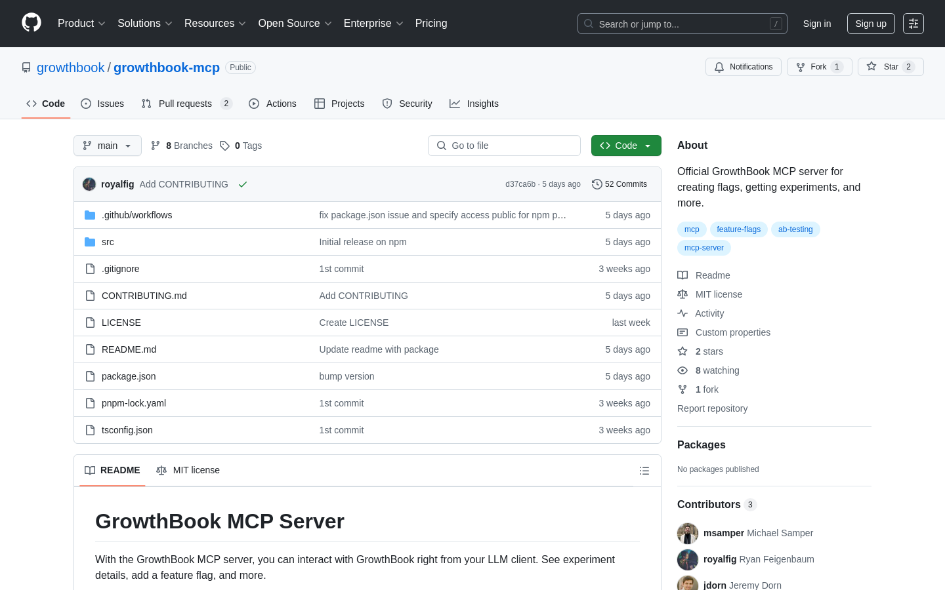The image size is (945, 590).
Task: Select the MIT license tab in README panel
Action: pos(188,470)
